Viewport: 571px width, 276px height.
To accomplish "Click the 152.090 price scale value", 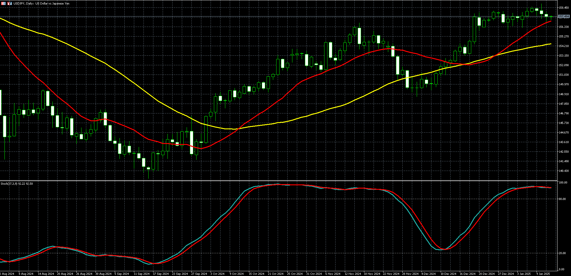I will click(x=564, y=65).
